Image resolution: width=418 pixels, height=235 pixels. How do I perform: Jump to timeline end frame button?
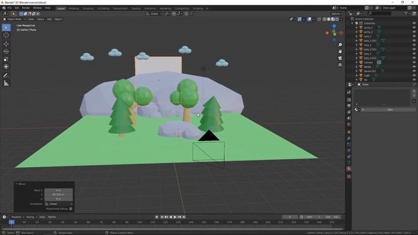click(x=184, y=217)
